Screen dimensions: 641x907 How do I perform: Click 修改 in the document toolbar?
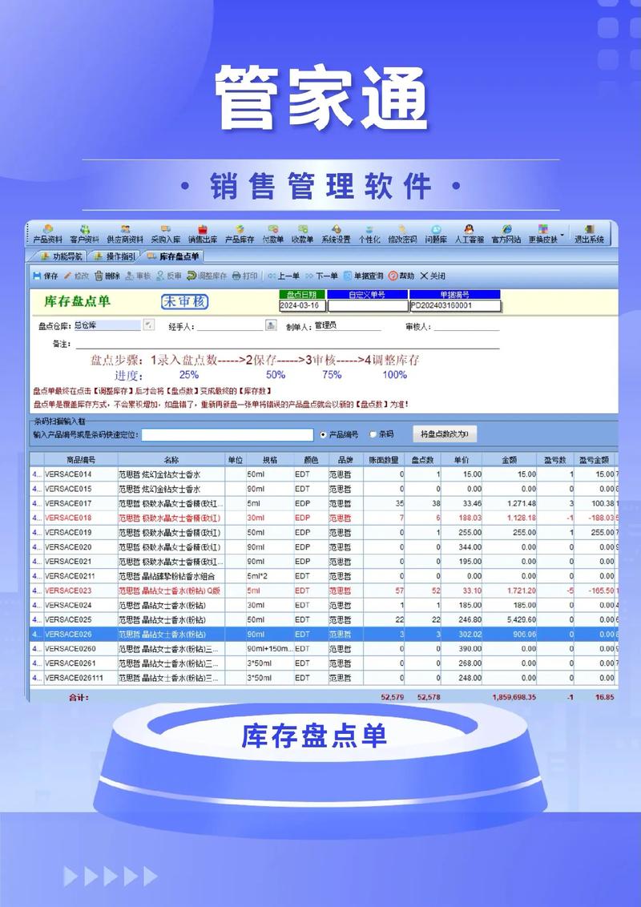click(x=76, y=276)
